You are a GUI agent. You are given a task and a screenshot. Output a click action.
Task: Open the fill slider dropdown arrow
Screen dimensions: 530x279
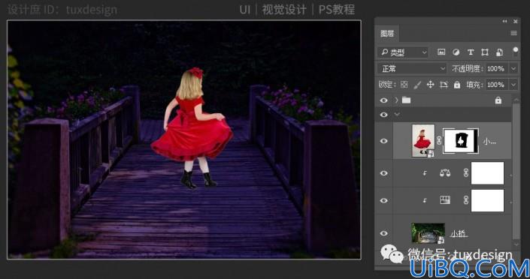point(513,85)
